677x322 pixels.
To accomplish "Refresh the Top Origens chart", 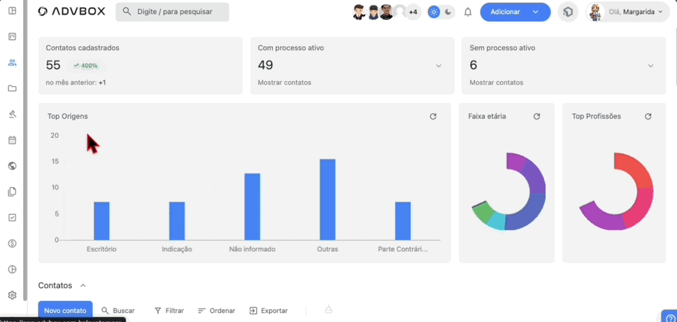I will tap(433, 116).
